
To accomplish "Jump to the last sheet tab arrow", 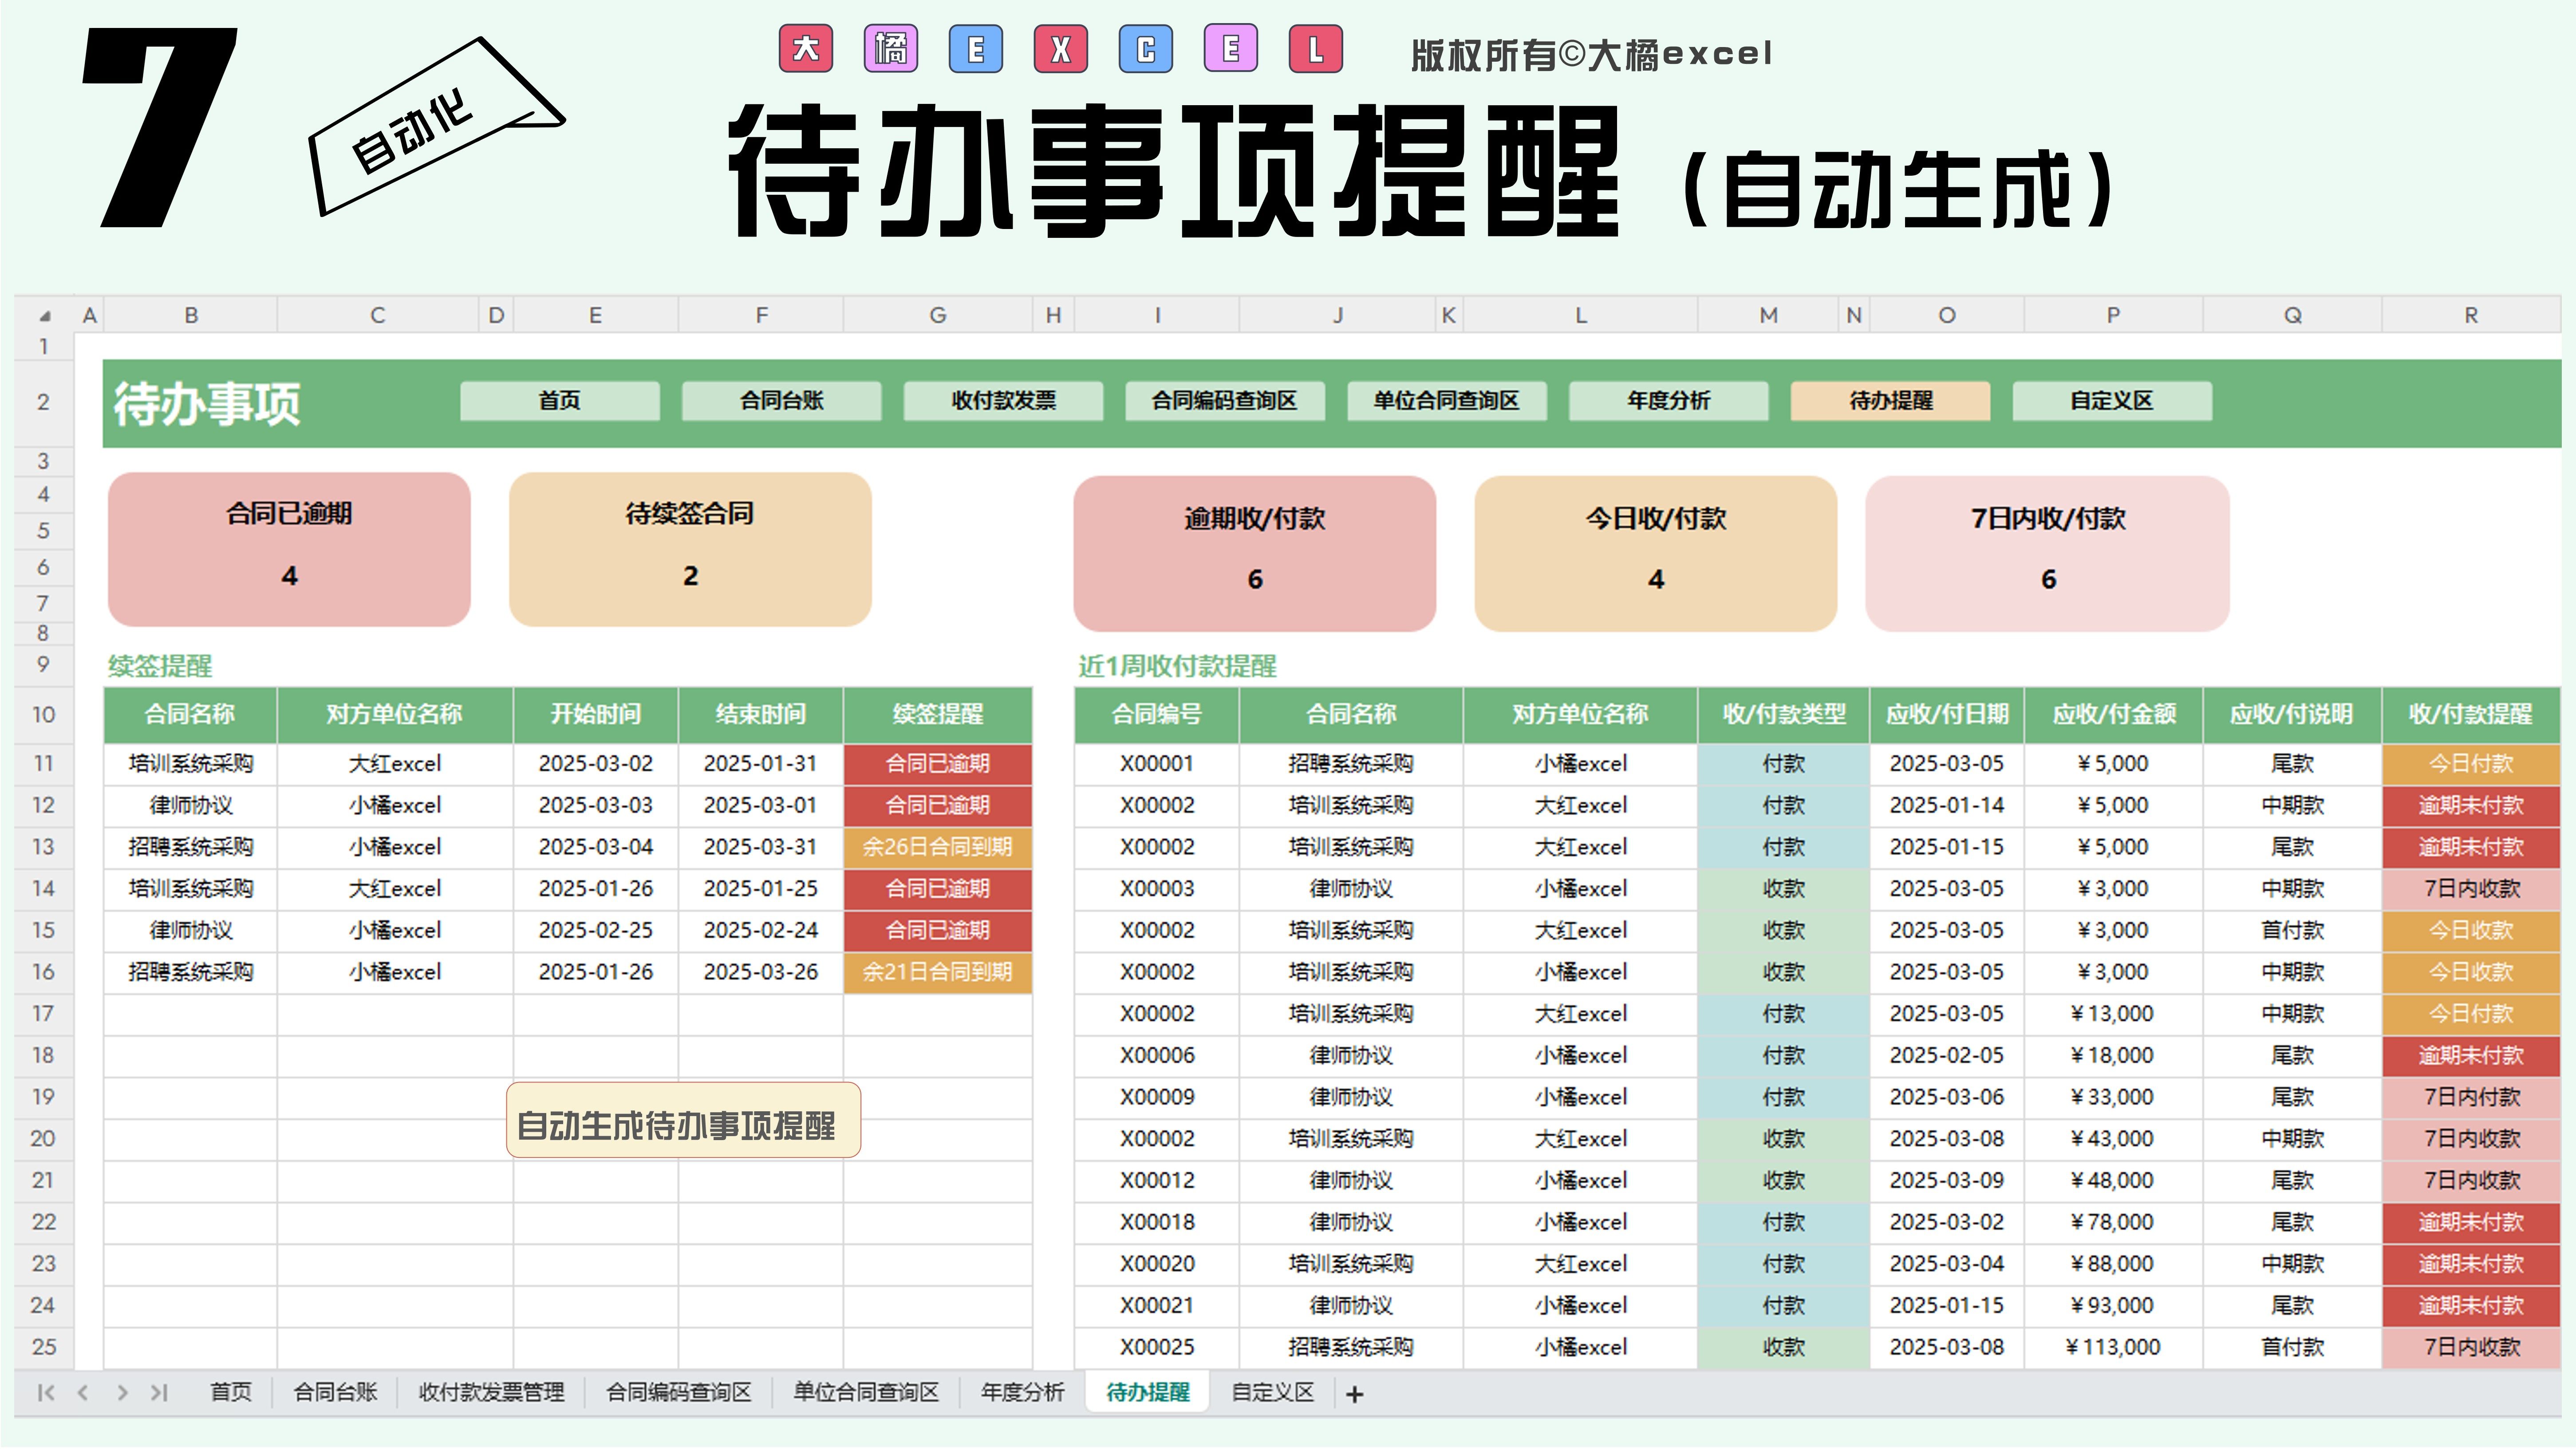I will [159, 1392].
